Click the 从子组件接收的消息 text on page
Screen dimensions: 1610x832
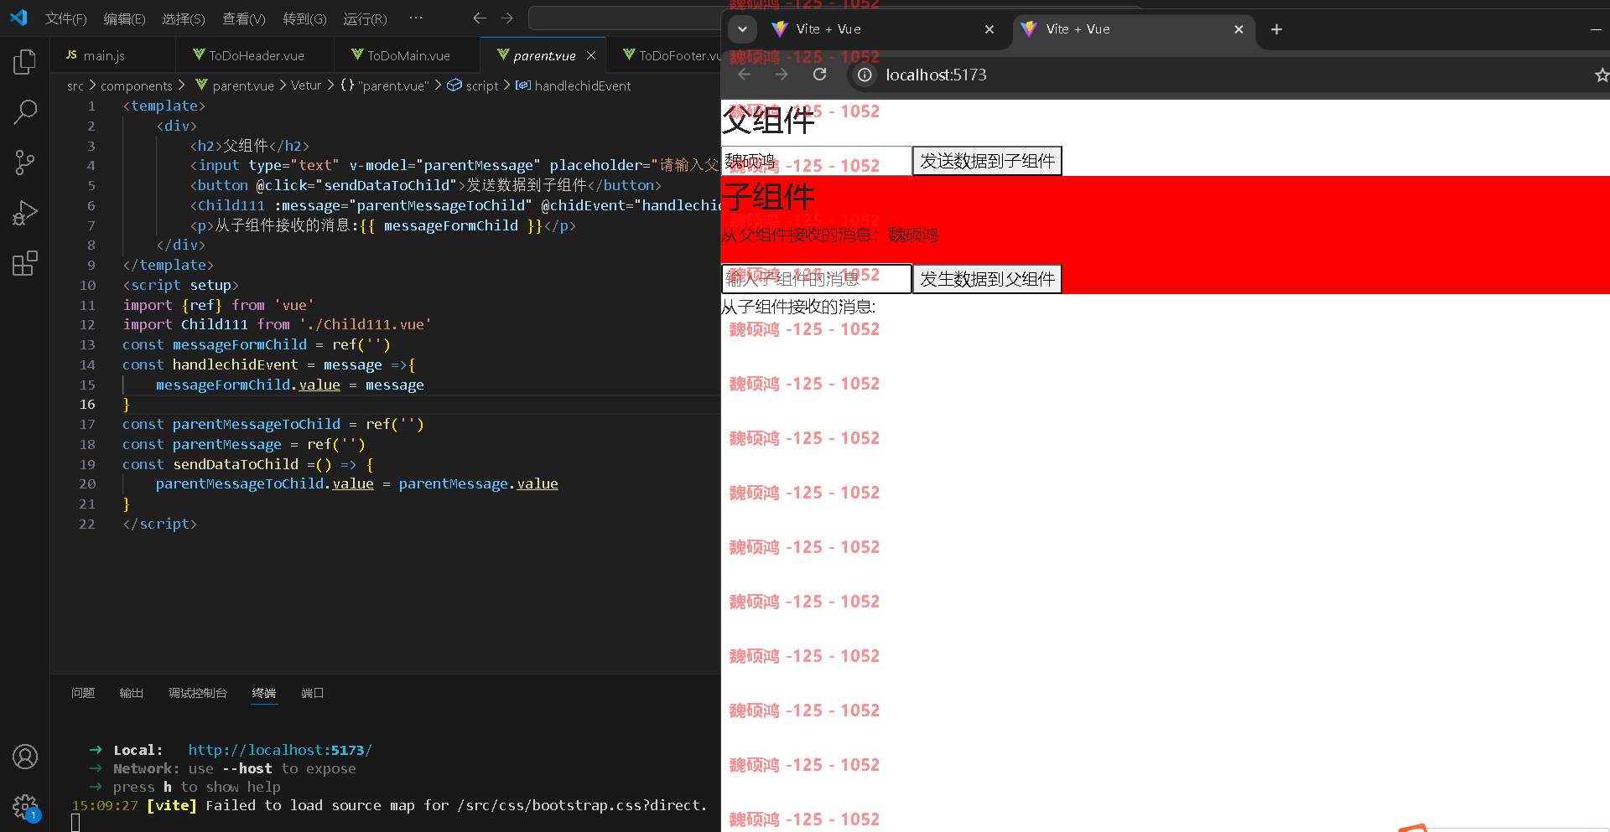(x=798, y=307)
